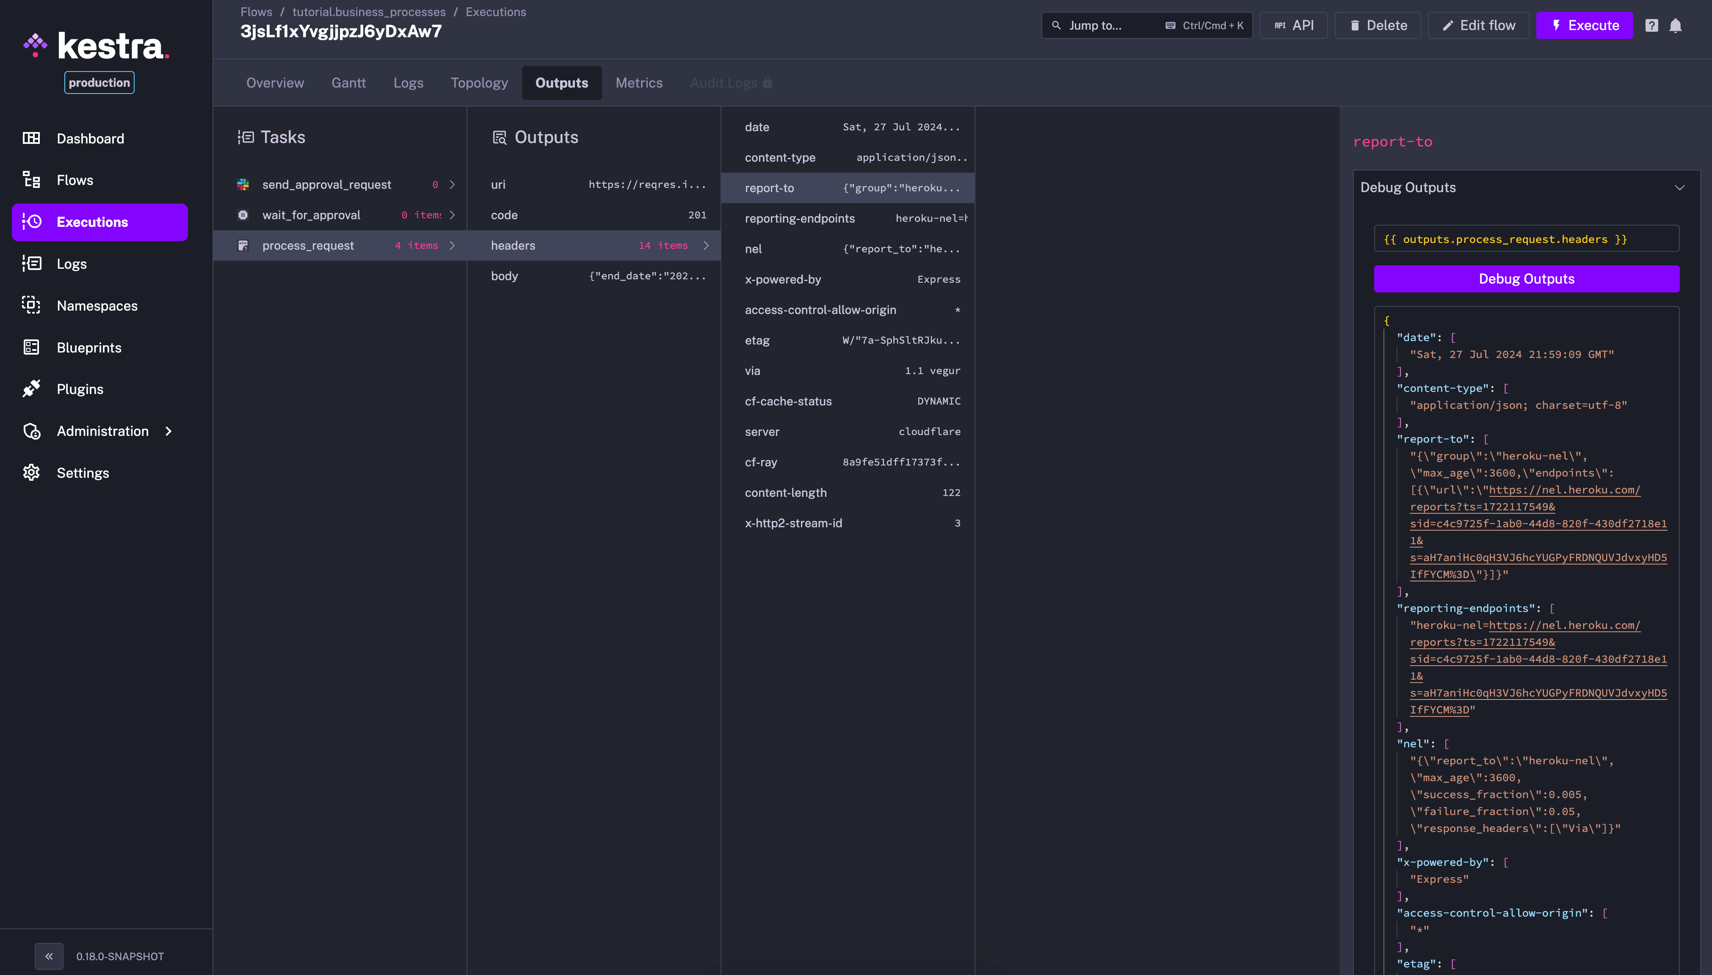
Task: Click the Execute button
Action: [1584, 25]
